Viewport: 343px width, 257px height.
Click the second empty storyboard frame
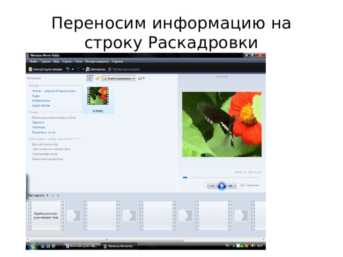tap(102, 215)
